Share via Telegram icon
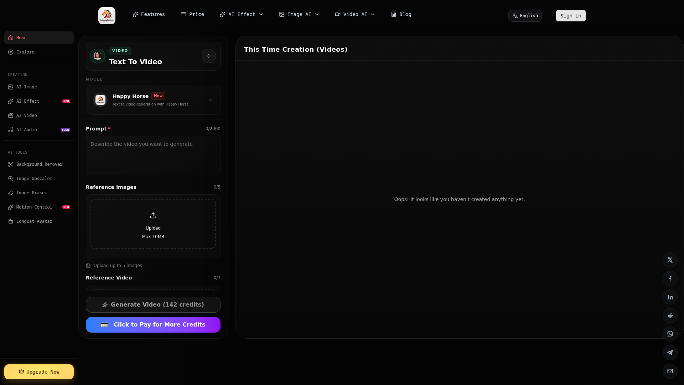Viewport: 684px width, 385px height. point(670,353)
